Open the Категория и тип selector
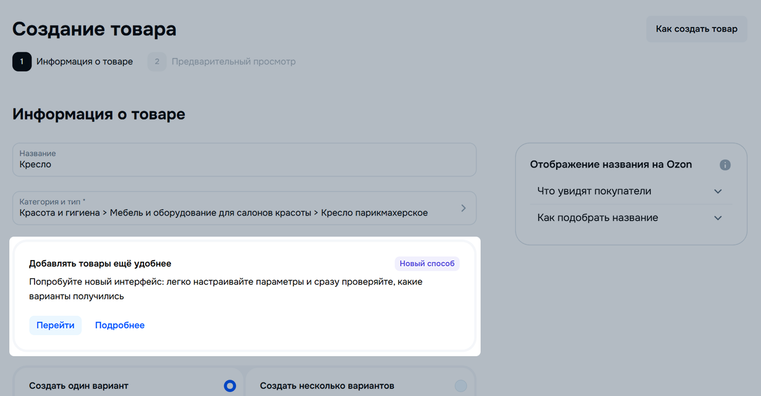Screen dimensions: 761x396 pyautogui.click(x=234, y=208)
